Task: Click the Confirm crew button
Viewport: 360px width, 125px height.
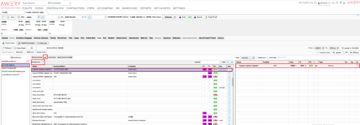Action: (x=323, y=52)
